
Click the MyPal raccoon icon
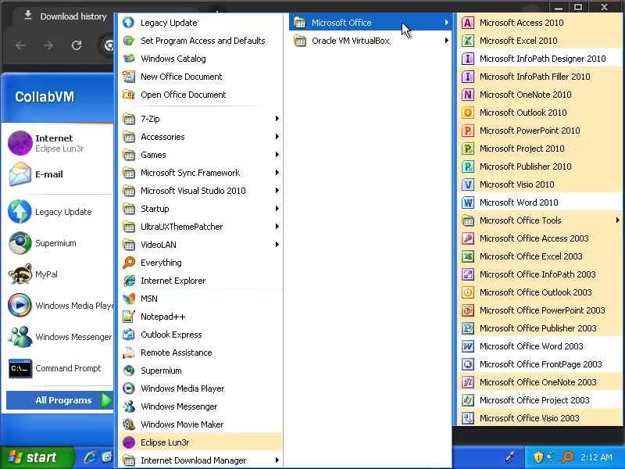[x=20, y=274]
